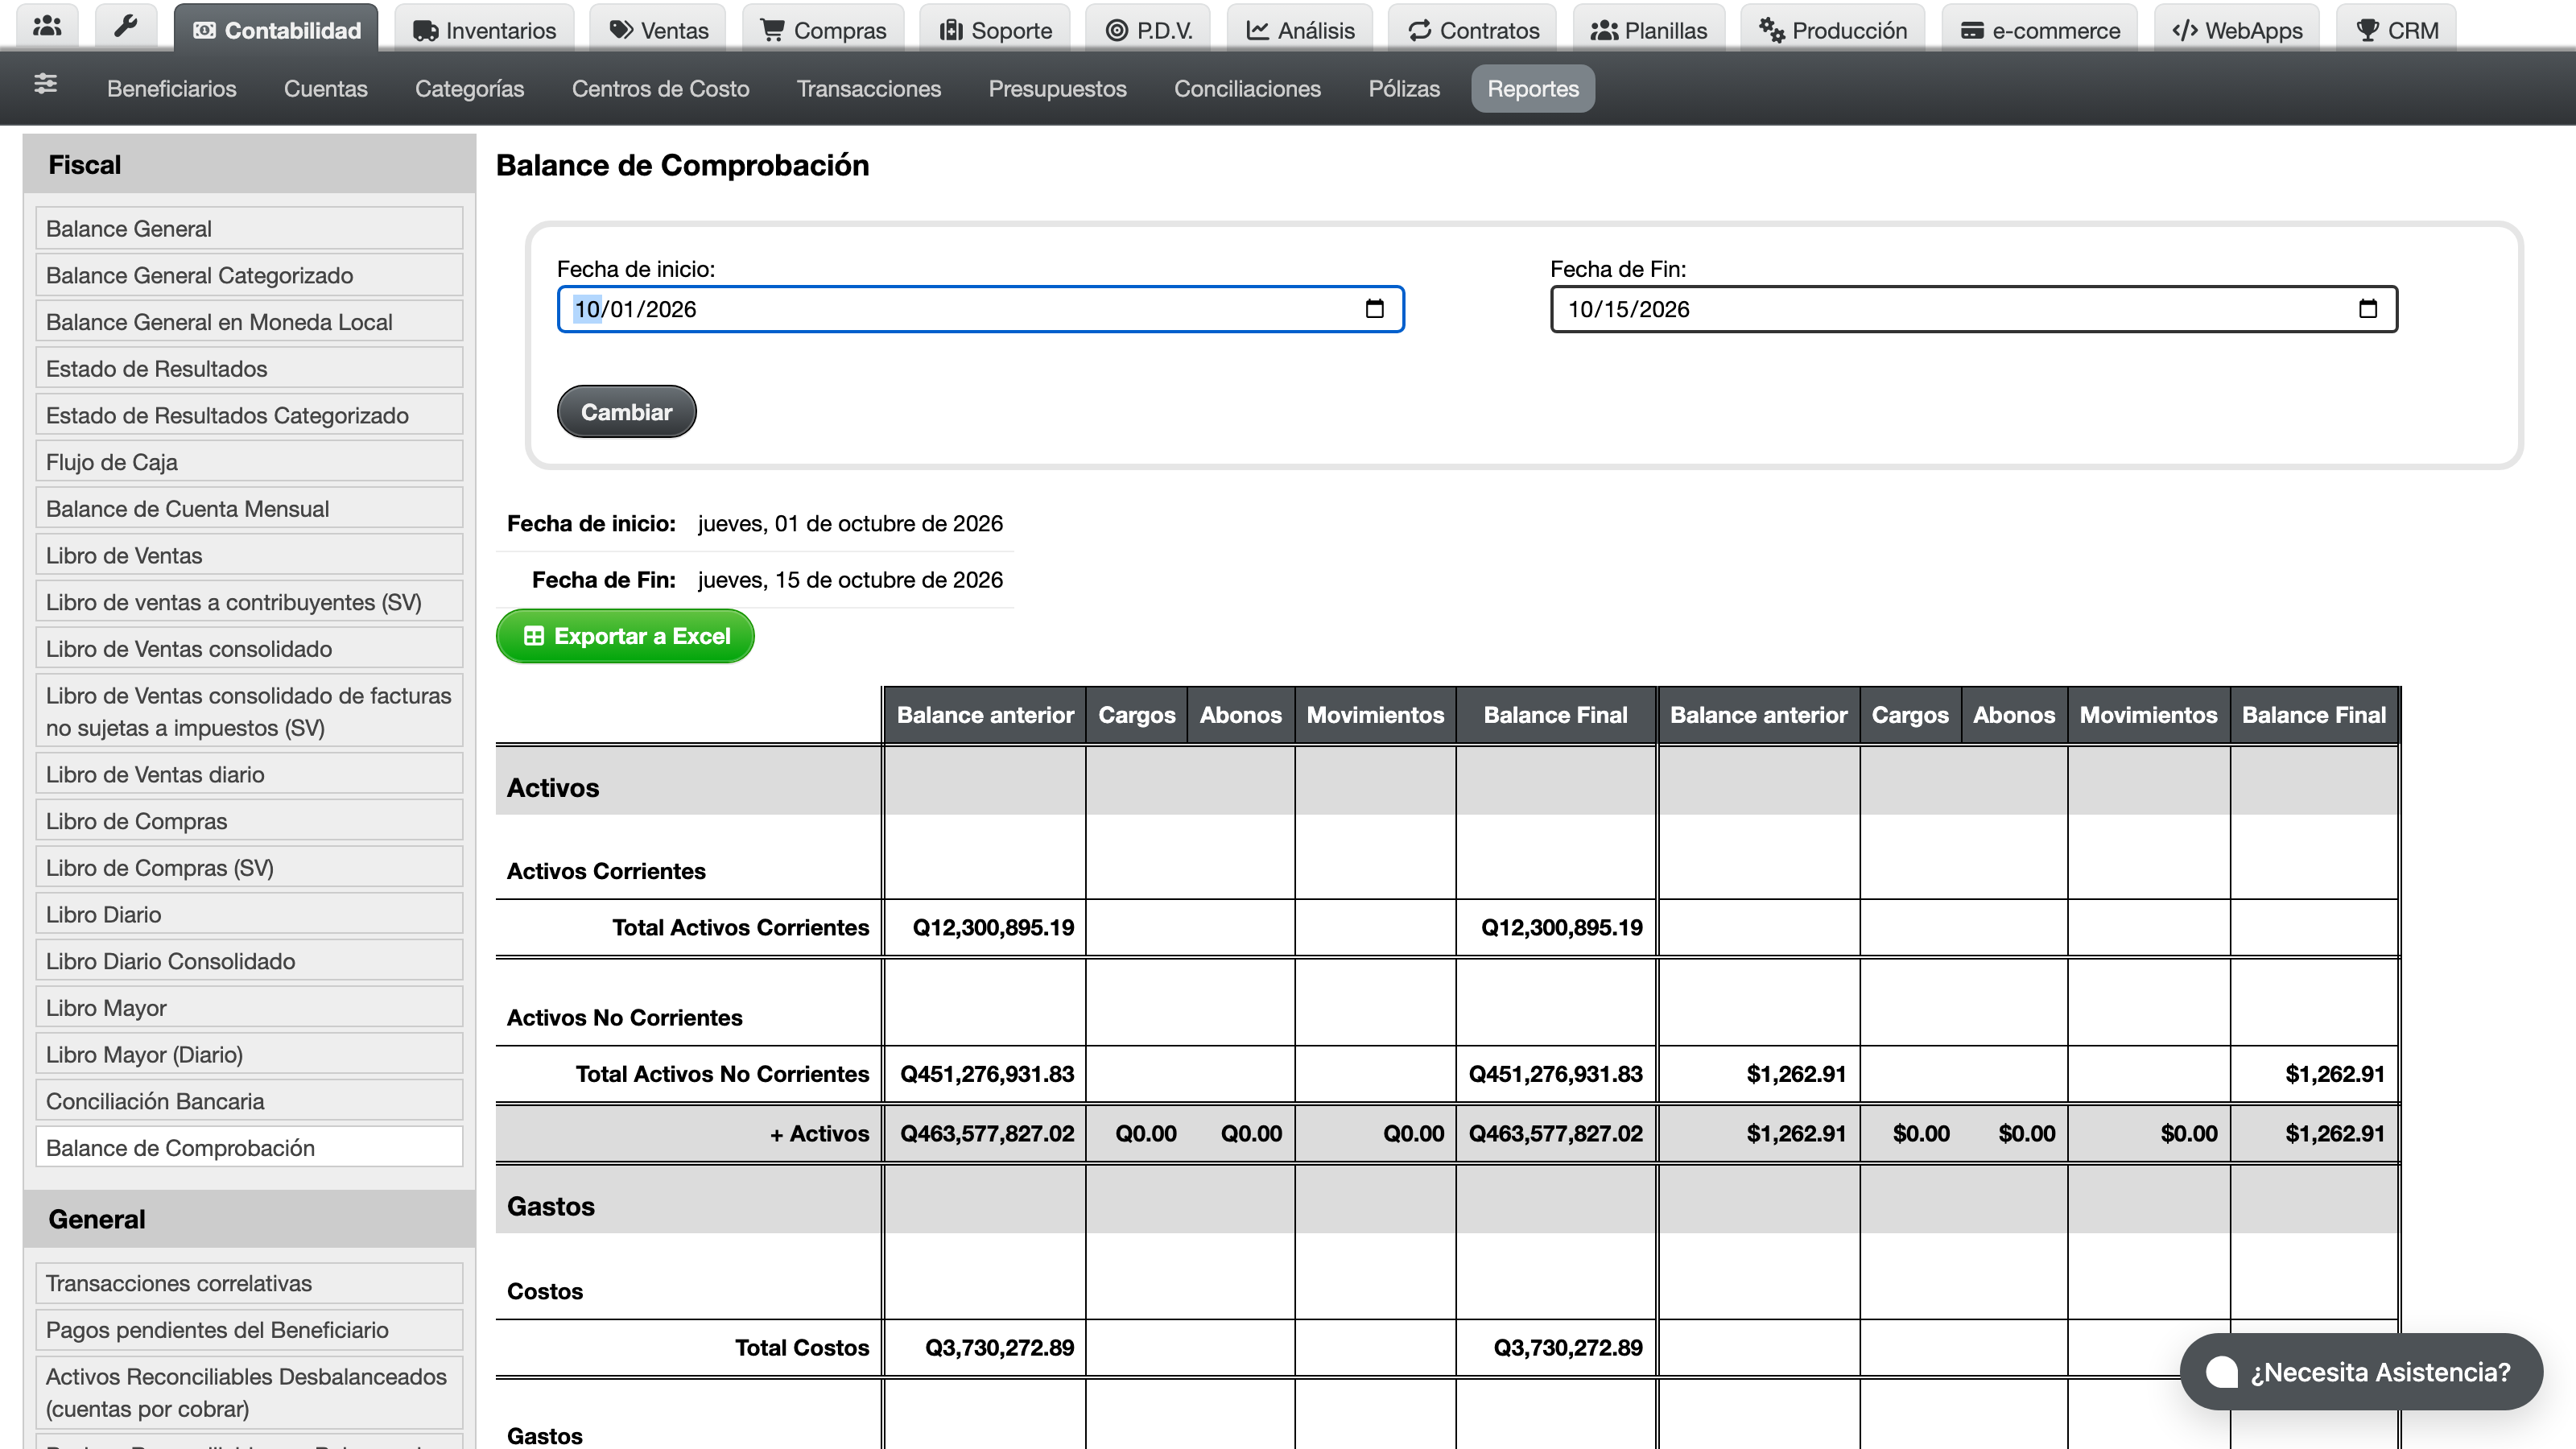The height and width of the screenshot is (1449, 2576).
Task: Open the Conciliación Bancaria report
Action: pos(249,1100)
